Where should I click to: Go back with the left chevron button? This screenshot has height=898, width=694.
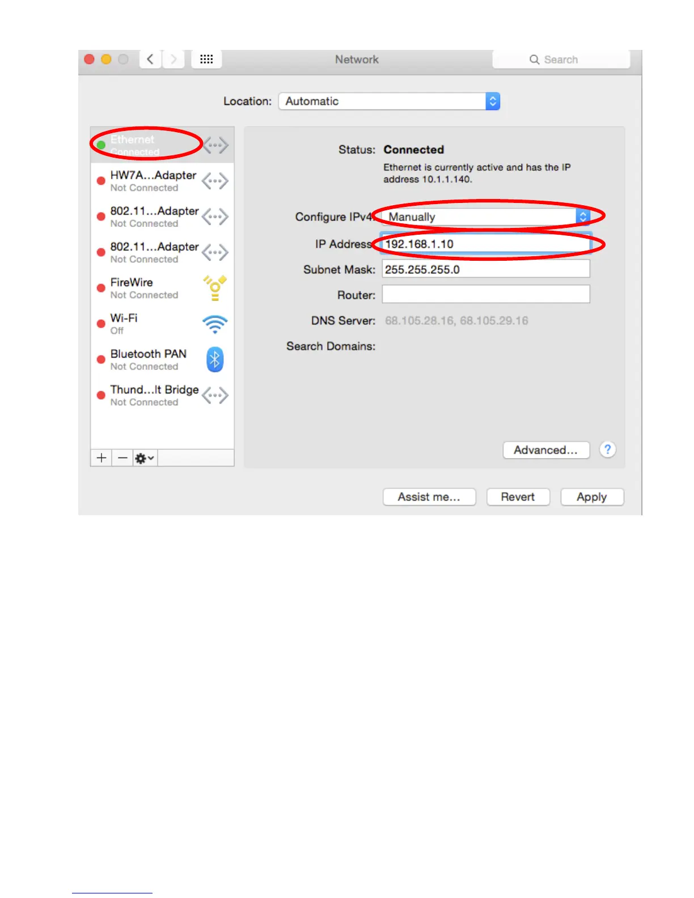coord(150,60)
